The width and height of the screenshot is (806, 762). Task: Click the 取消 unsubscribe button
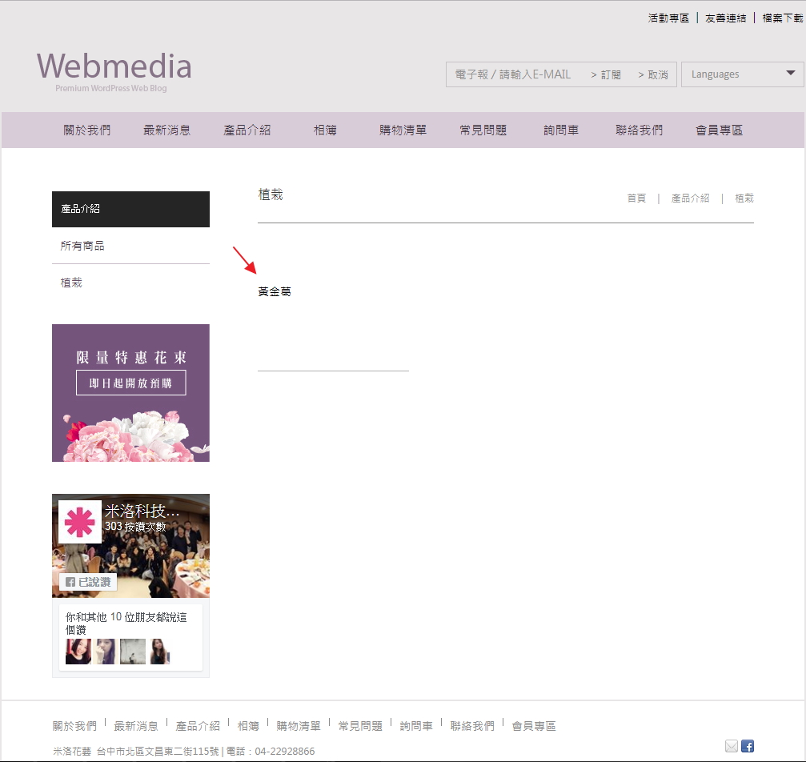click(653, 74)
